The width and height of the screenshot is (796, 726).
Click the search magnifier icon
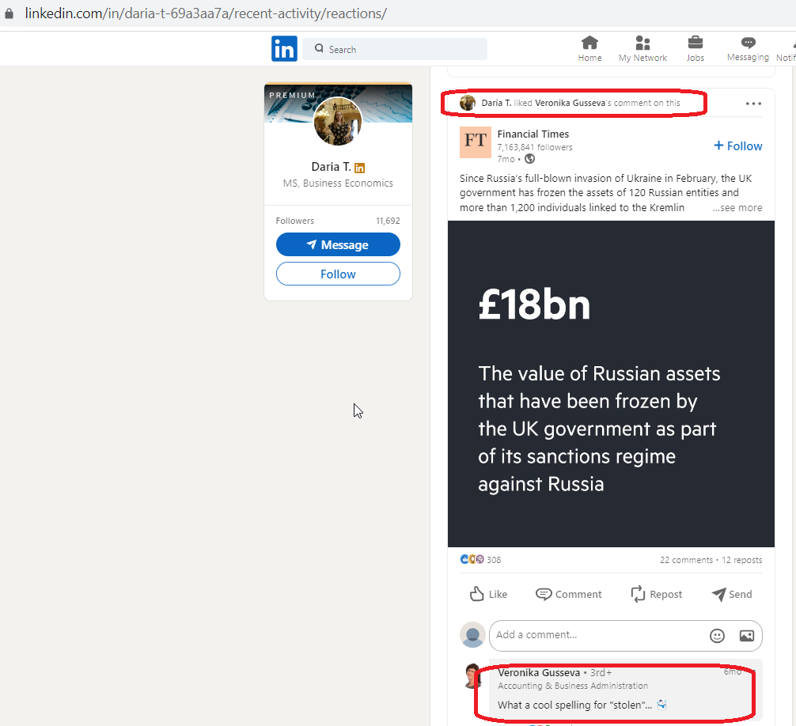[x=319, y=49]
